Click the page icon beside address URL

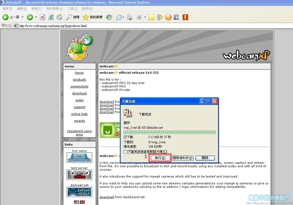[x=16, y=26]
